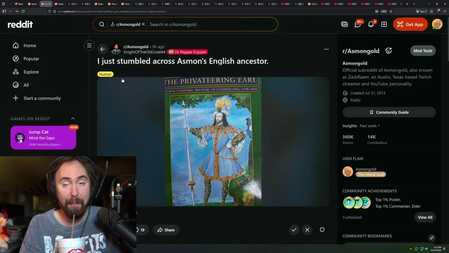Screen dimensions: 449x253
Task: Open r/Asmongold link above post
Action: pyautogui.click(x=136, y=47)
